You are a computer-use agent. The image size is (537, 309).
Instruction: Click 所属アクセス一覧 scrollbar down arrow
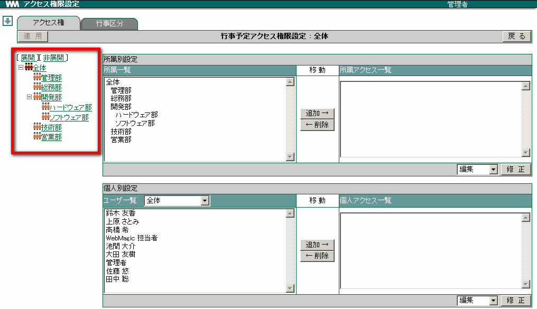(x=526, y=152)
